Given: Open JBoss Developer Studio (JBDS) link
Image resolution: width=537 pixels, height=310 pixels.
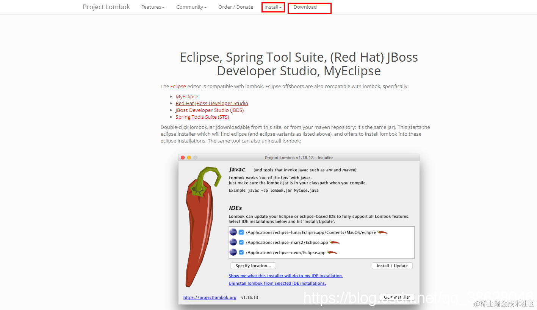Looking at the screenshot, I should (x=210, y=110).
